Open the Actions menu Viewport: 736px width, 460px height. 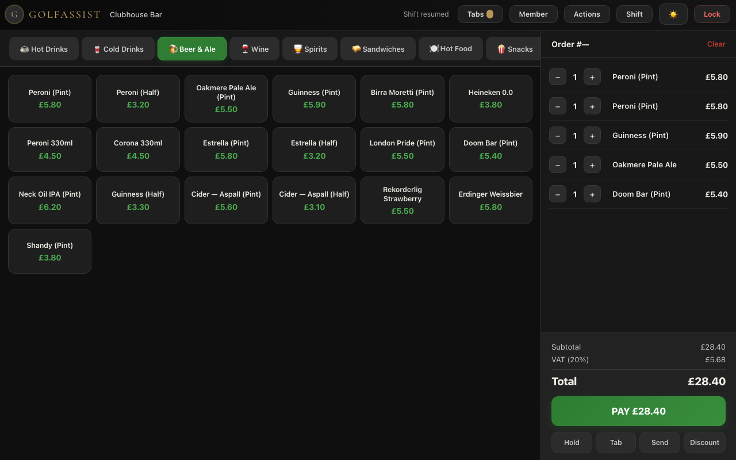pos(586,14)
